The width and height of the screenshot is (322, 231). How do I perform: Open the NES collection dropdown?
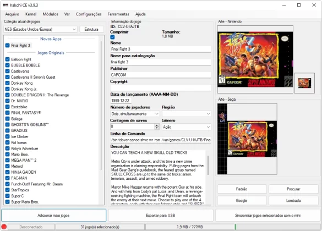click(x=40, y=29)
